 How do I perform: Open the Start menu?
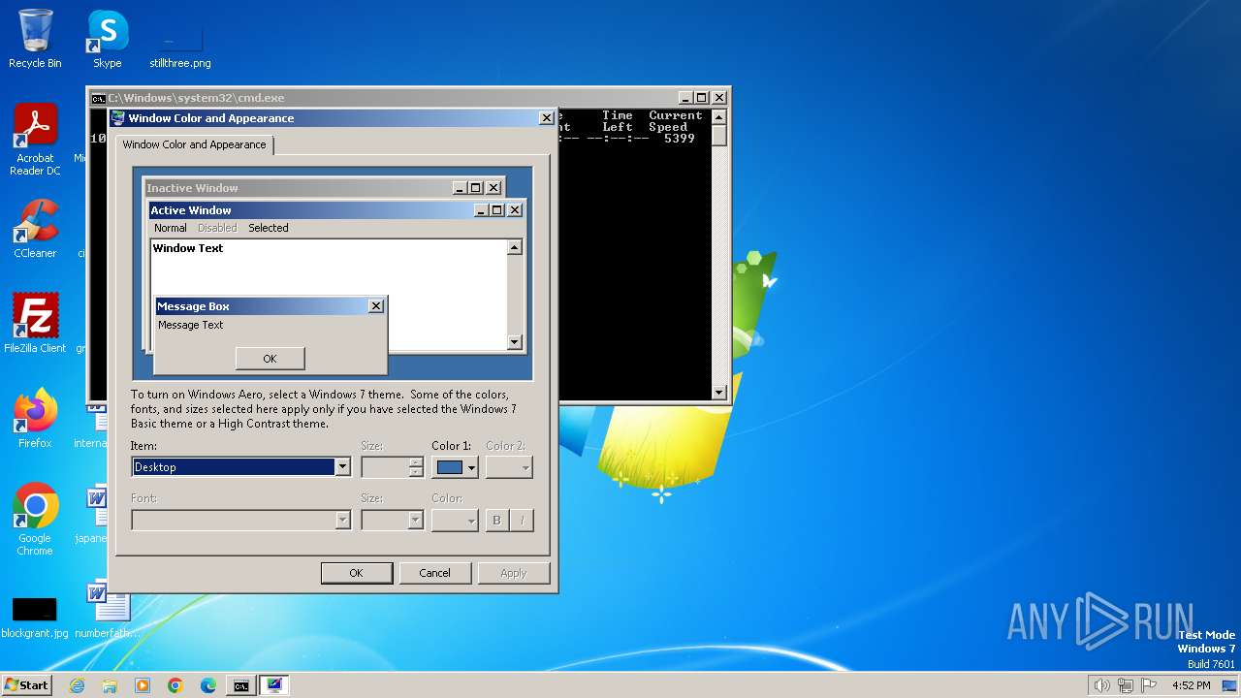click(26, 684)
